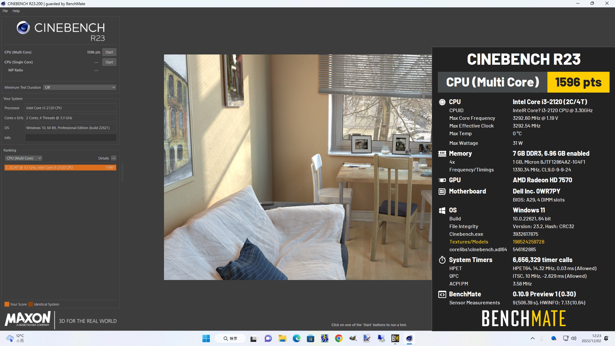This screenshot has width=615, height=346.
Task: Select ranking entry Intel Core i3-2120 CPU
Action: 60,168
